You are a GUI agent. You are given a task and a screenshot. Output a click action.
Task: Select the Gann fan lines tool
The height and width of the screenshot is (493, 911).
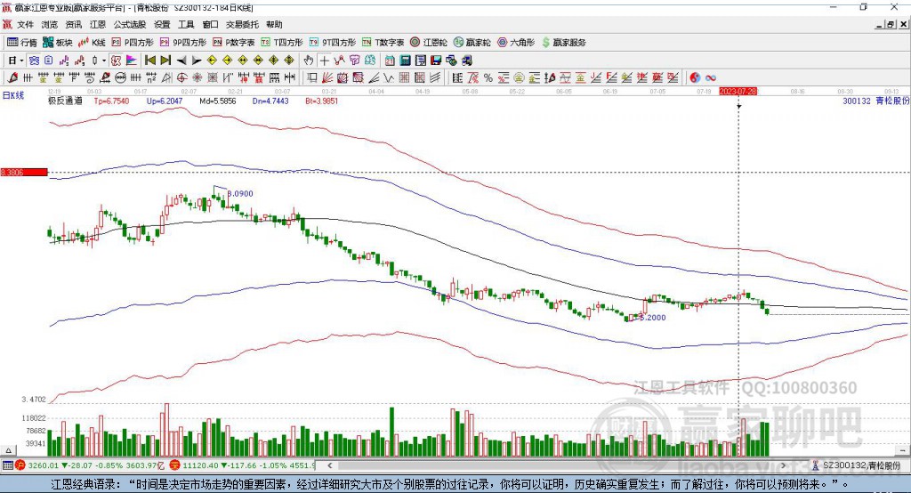pyautogui.click(x=327, y=77)
